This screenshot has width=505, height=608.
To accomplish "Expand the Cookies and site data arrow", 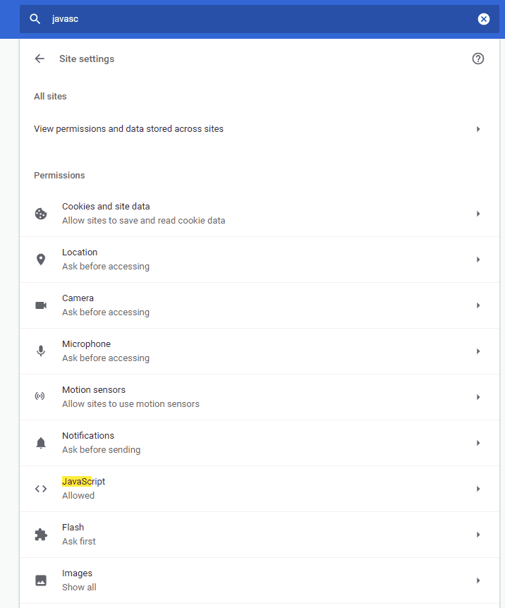I will click(478, 214).
